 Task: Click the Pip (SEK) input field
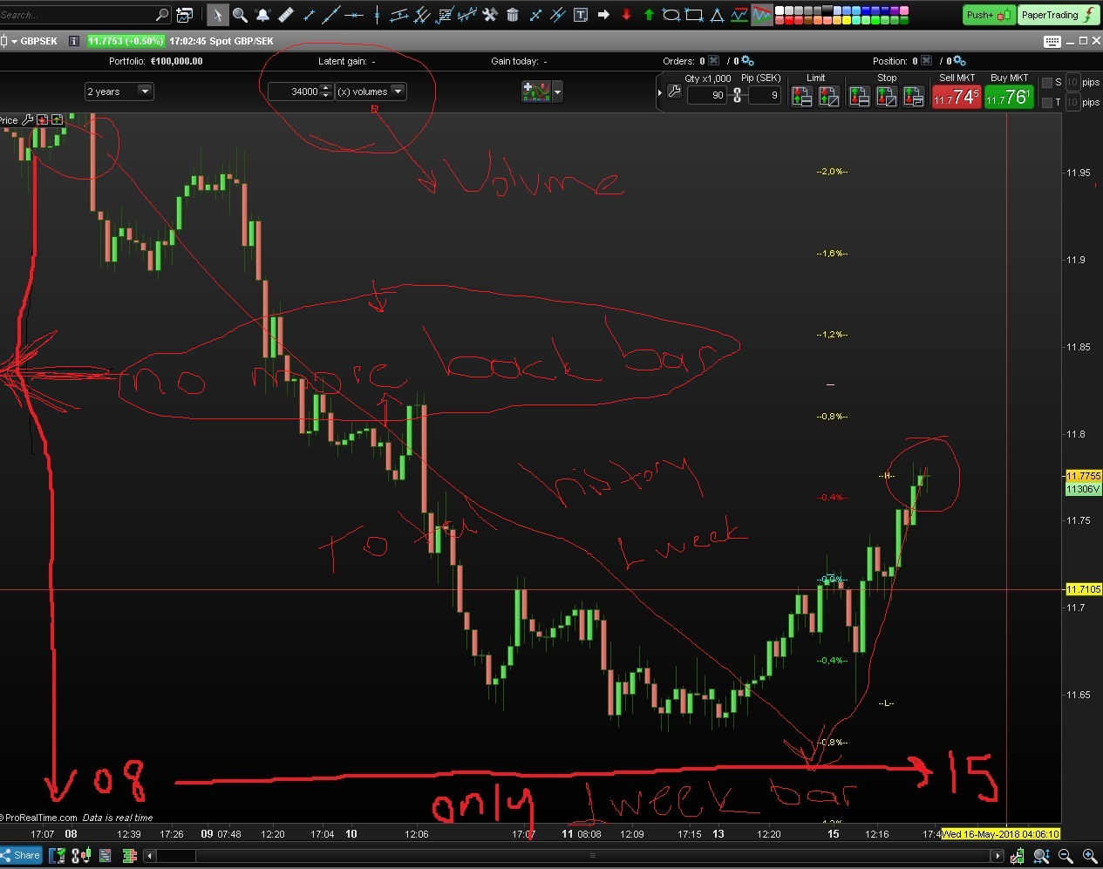click(x=764, y=95)
